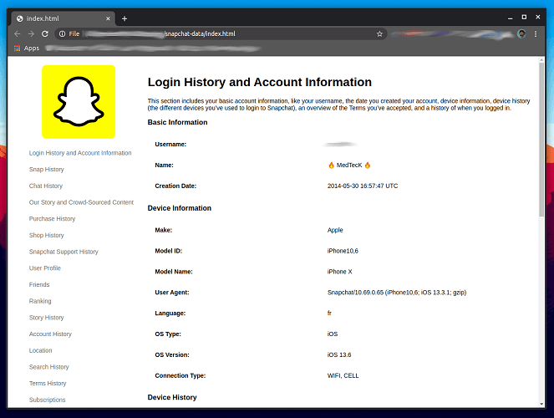The image size is (554, 418).
Task: Open the Purchase History link
Action: click(53, 219)
